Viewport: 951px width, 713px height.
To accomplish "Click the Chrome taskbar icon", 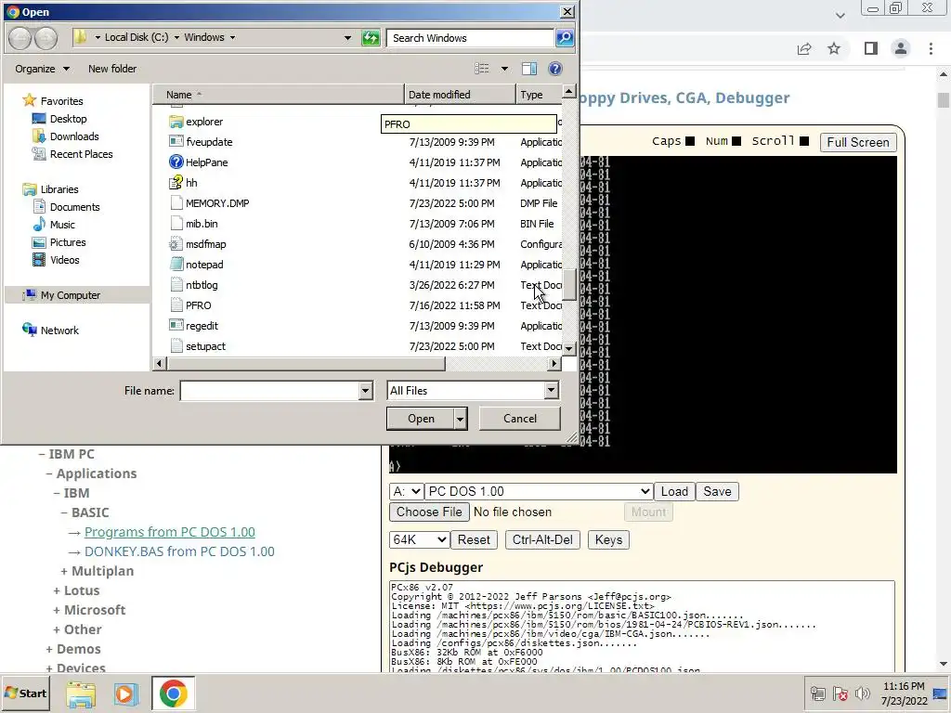I will 173,694.
